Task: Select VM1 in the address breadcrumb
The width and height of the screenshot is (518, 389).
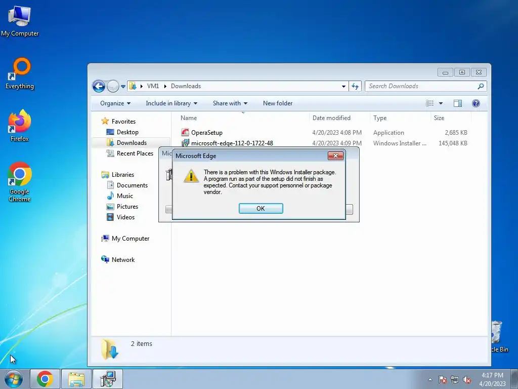Action: (153, 86)
